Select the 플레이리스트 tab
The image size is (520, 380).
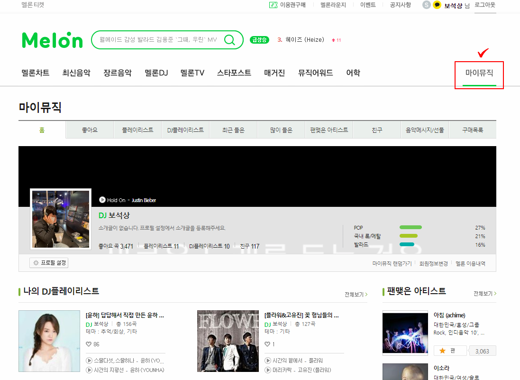(x=137, y=130)
